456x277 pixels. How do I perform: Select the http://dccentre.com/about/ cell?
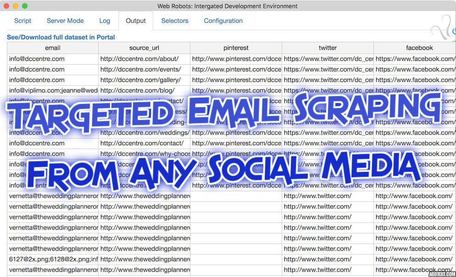pyautogui.click(x=144, y=59)
